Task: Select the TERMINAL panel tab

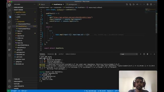Action: coord(42,54)
